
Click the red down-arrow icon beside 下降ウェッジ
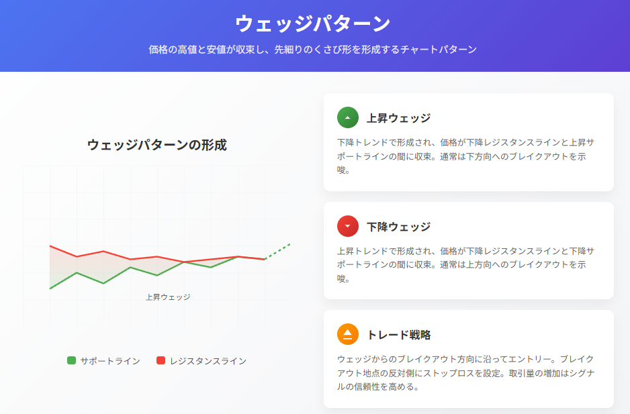coord(347,226)
